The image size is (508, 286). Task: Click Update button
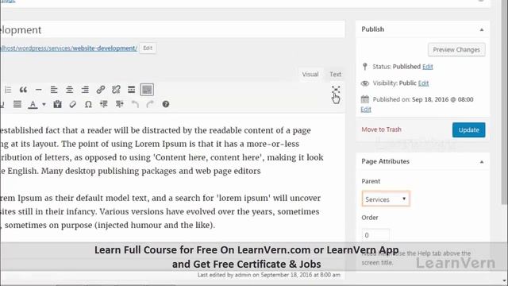468,129
